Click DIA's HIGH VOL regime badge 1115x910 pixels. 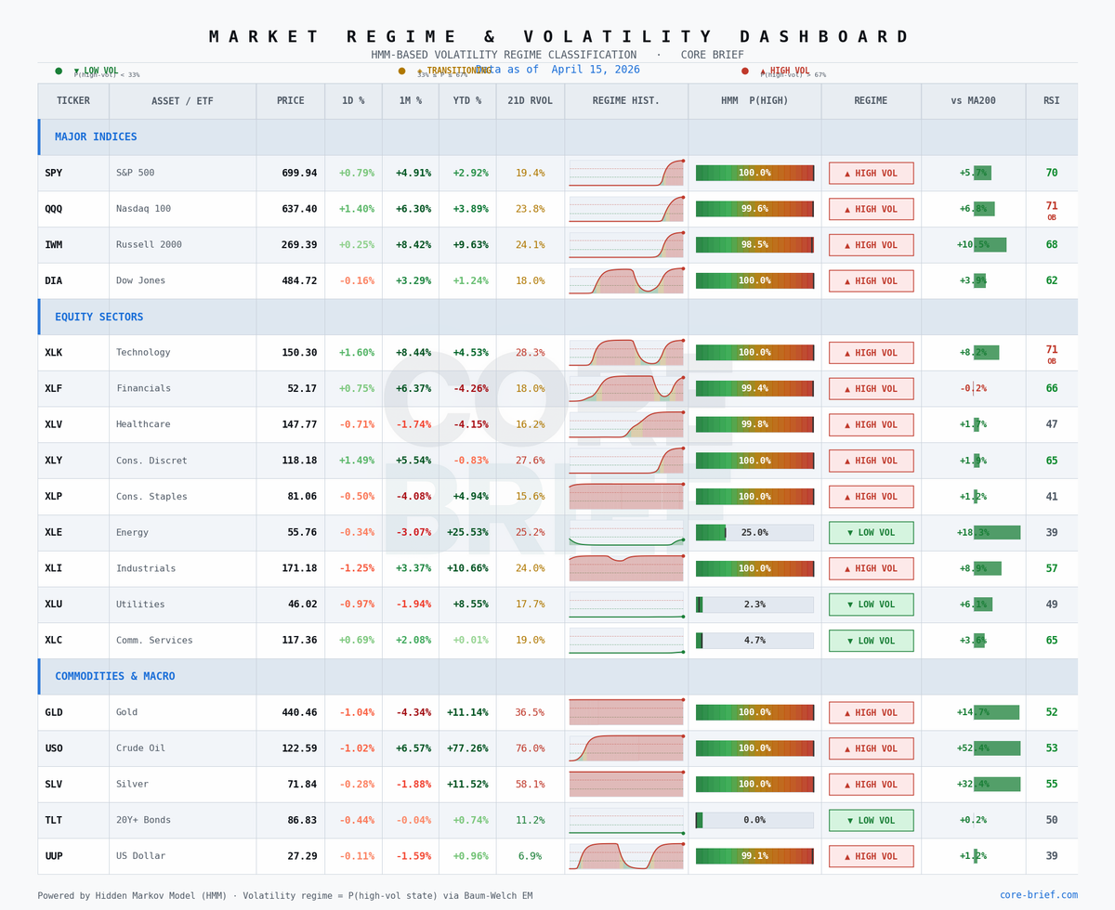[871, 280]
